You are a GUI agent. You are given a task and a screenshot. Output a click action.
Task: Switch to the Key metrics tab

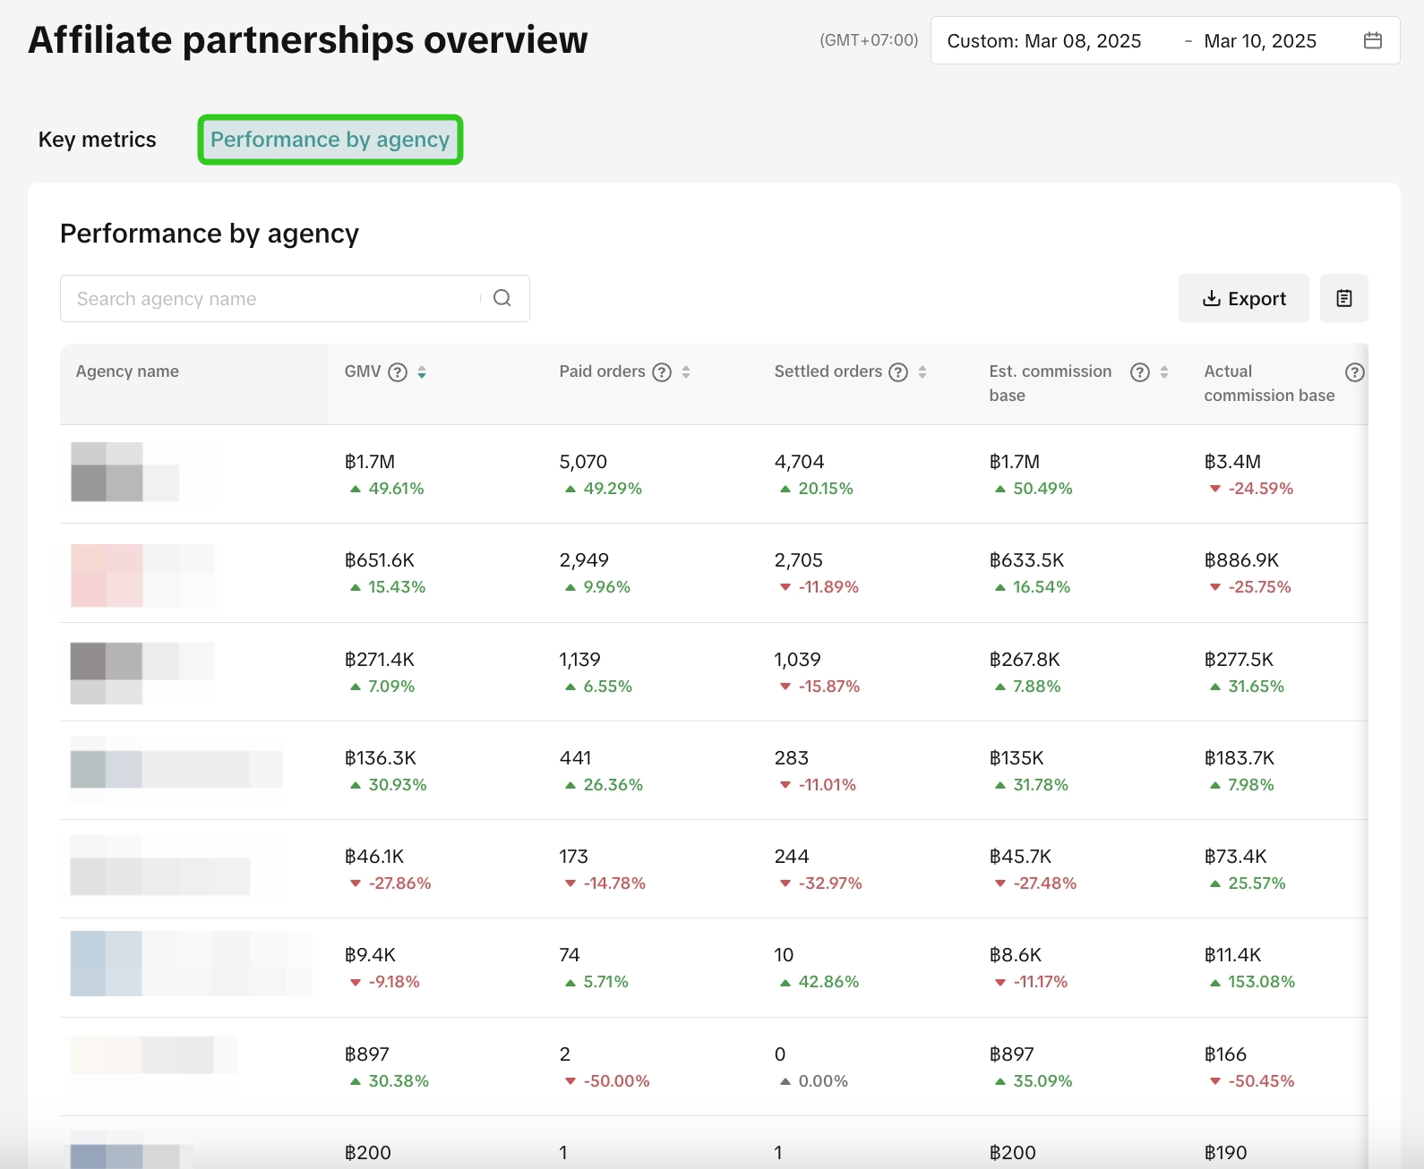click(x=97, y=140)
